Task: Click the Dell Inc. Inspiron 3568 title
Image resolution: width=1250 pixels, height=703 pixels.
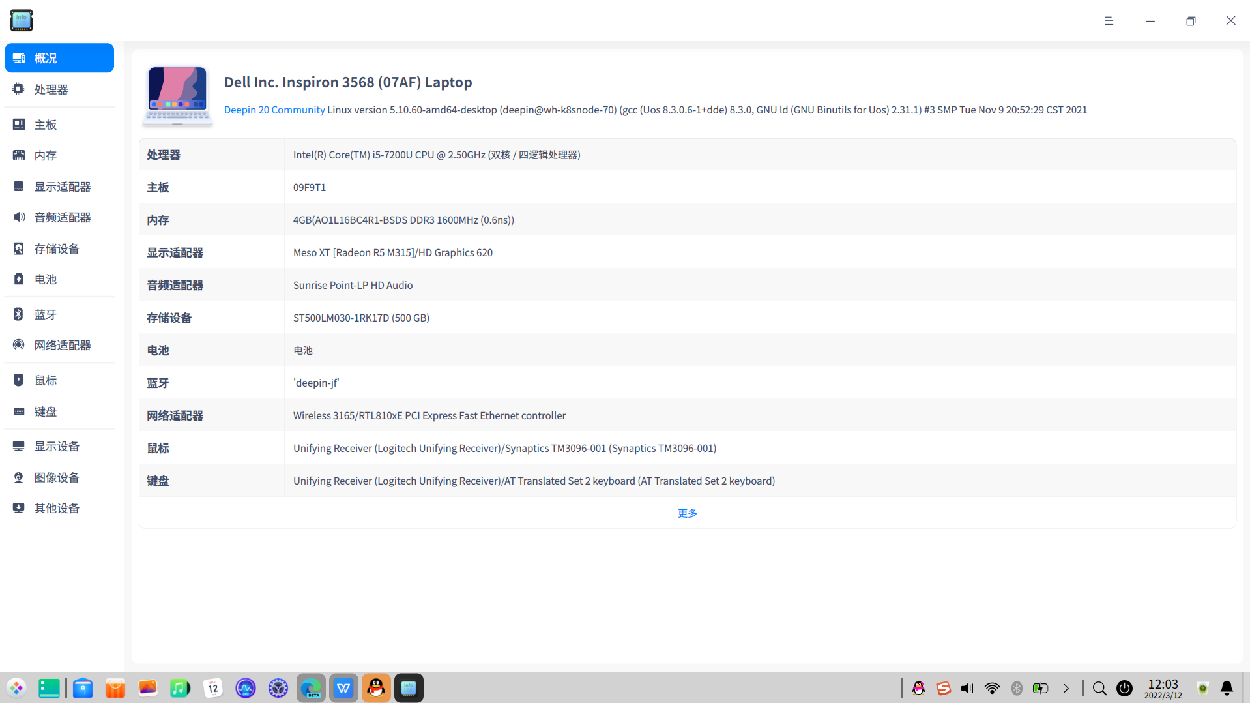Action: 348,82
